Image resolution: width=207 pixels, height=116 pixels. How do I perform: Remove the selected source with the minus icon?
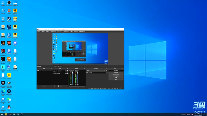coord(56,86)
